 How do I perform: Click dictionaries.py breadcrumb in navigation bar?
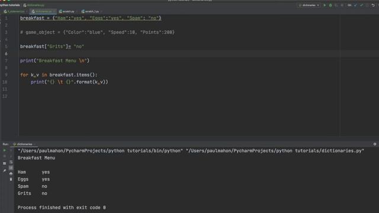coord(34,5)
